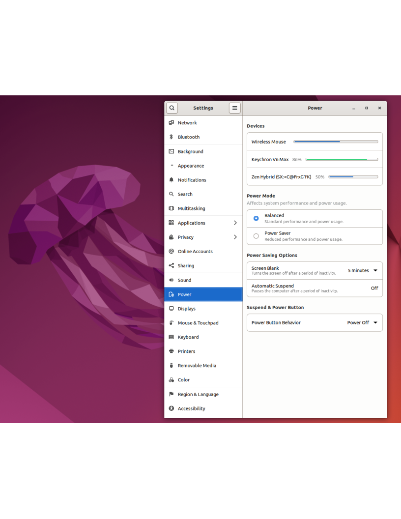
Task: Click the Online Accounts at-sign icon
Action: pyautogui.click(x=172, y=251)
